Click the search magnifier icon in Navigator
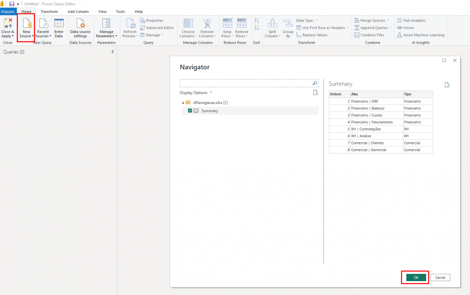The width and height of the screenshot is (470, 295). click(x=315, y=83)
